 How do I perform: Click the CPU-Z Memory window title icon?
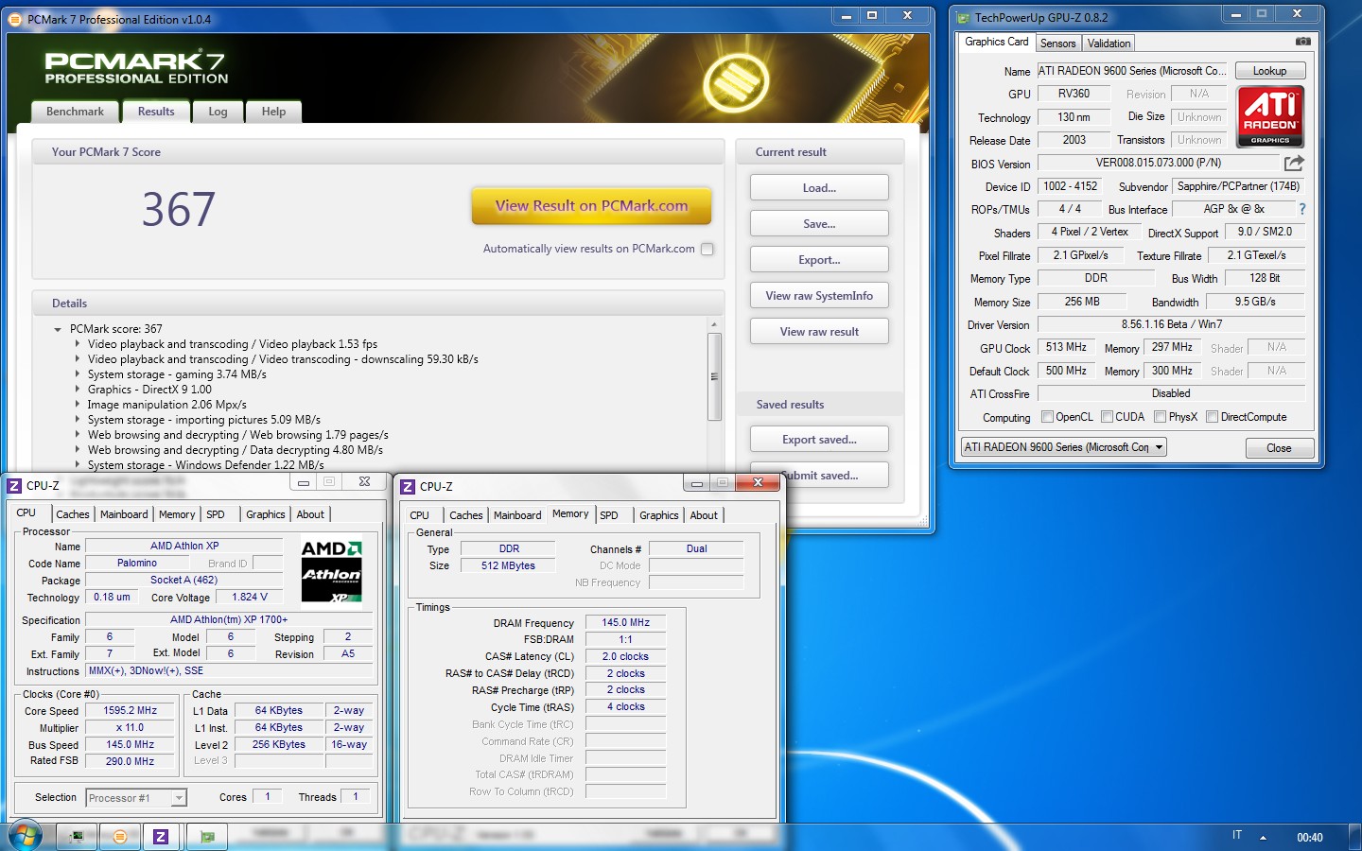408,486
